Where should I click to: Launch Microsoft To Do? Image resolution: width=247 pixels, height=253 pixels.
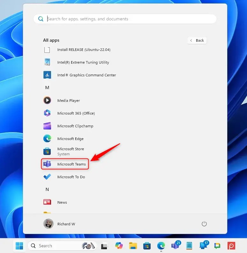click(64, 177)
